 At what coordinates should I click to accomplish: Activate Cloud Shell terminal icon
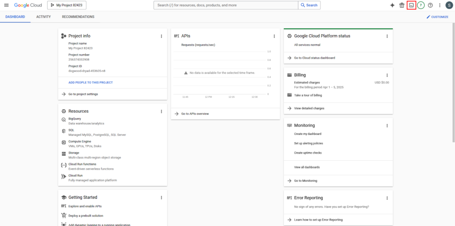pyautogui.click(x=411, y=5)
